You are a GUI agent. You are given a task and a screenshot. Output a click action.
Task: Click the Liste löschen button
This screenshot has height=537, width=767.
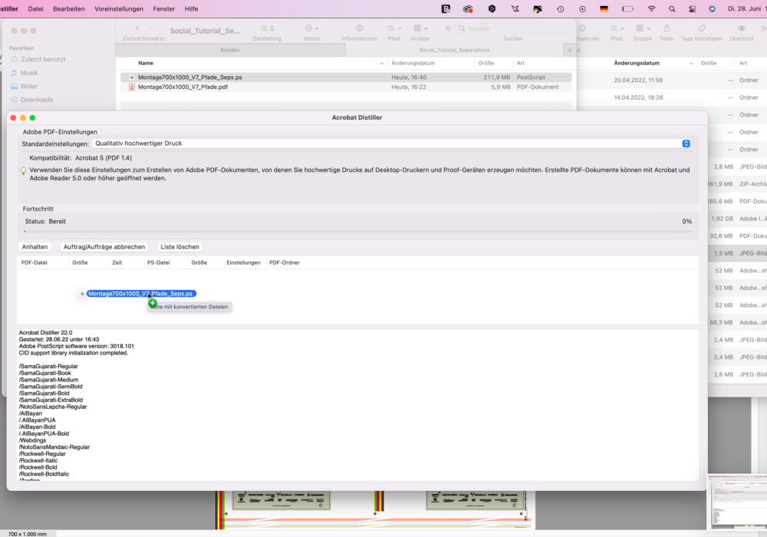(x=179, y=247)
